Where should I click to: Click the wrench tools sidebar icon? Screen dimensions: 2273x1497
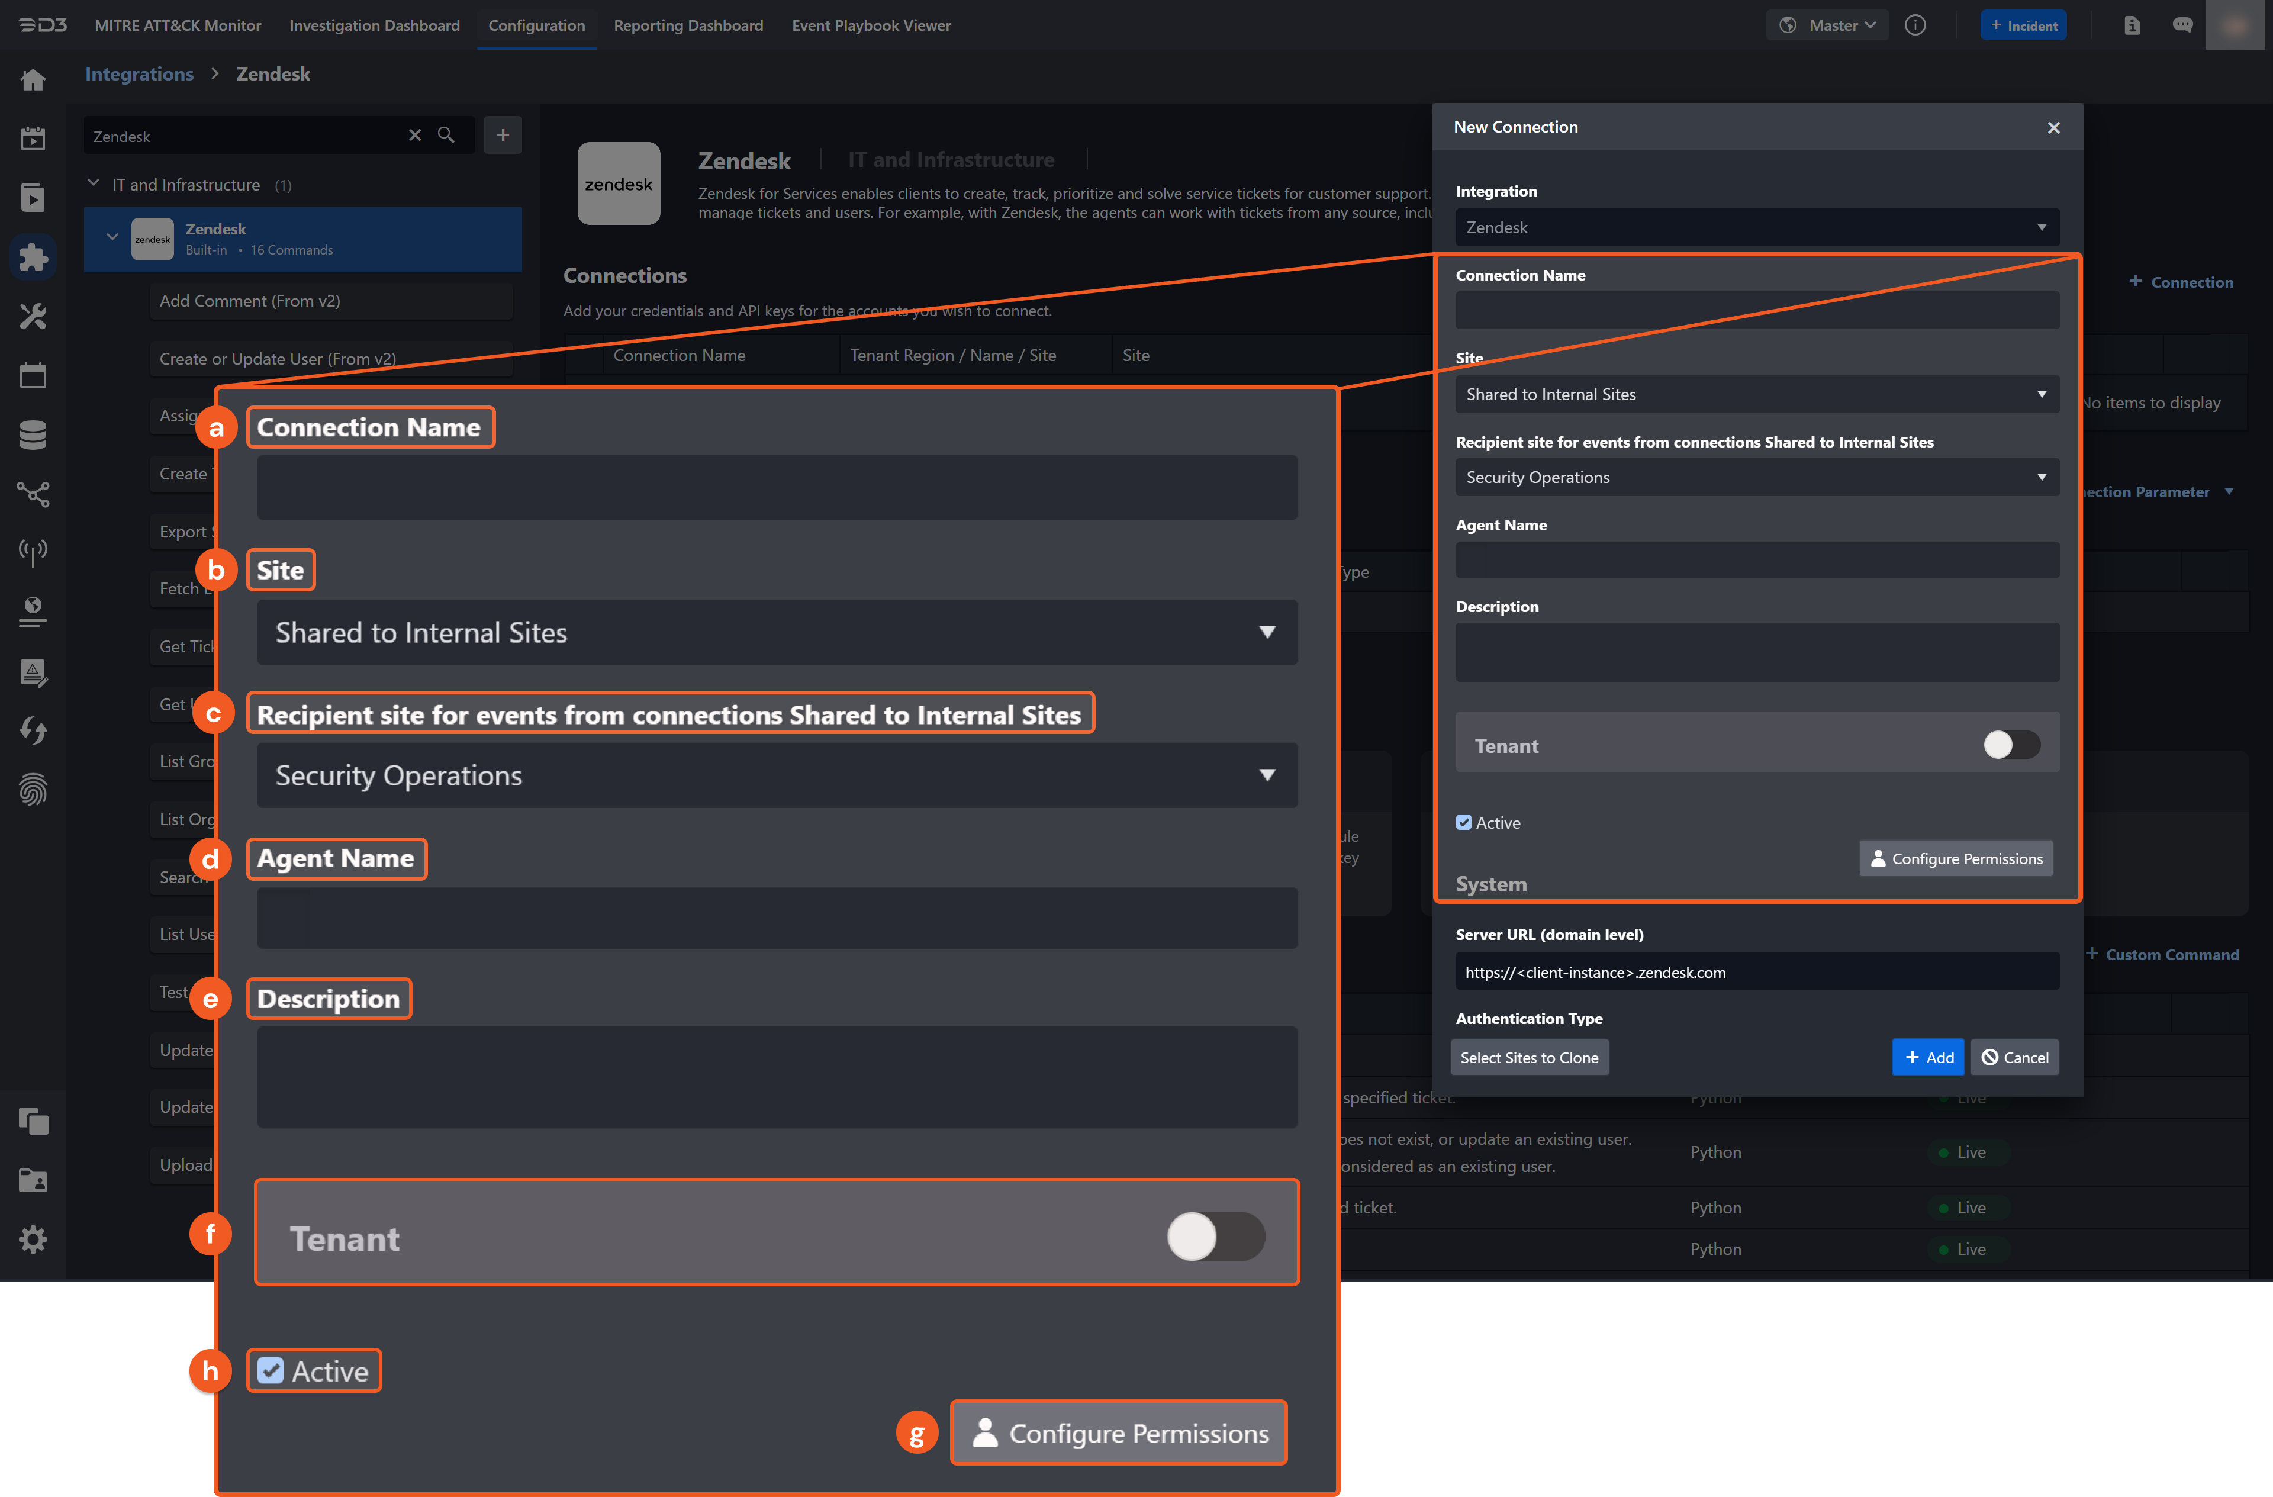[x=33, y=316]
